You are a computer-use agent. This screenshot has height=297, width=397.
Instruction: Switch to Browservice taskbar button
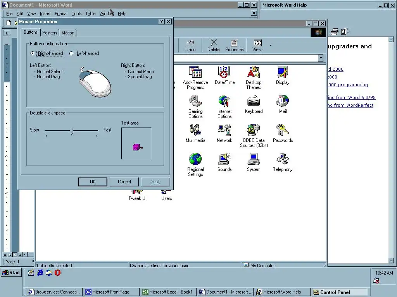pyautogui.click(x=54, y=292)
